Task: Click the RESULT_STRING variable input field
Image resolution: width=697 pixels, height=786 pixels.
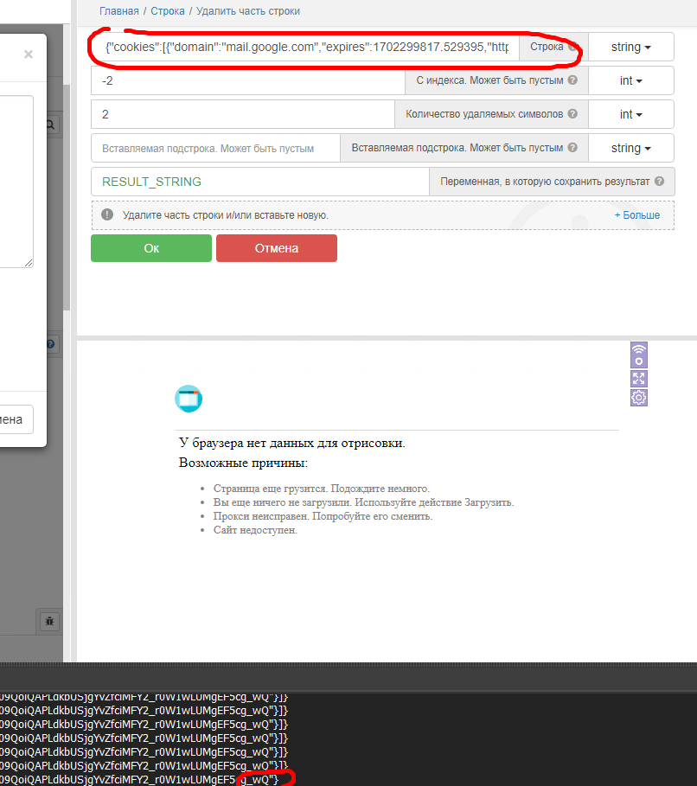Action: (x=259, y=182)
